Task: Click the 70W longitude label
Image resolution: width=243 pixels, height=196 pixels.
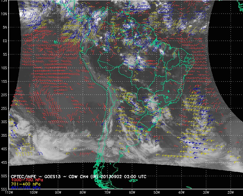Action: pos(107,193)
